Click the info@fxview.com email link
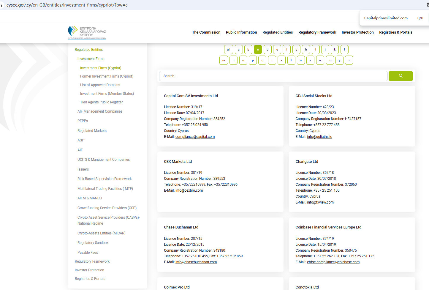This screenshot has width=429, height=290. click(320, 202)
